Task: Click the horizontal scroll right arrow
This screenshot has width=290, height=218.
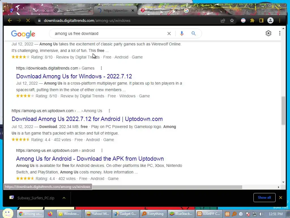Action: (279, 187)
